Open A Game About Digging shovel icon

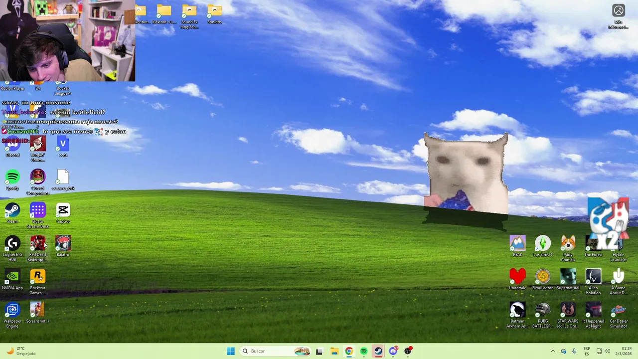click(x=619, y=282)
